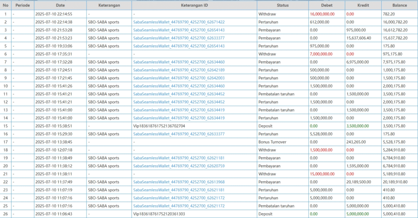Click the Bonus Turnover status cell
Viewport: 418px width, 218px height.
coord(273,142)
